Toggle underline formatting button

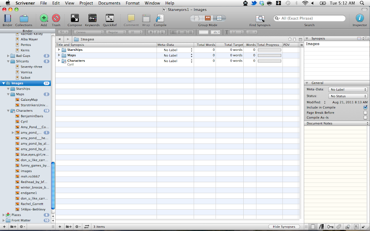tap(162, 32)
